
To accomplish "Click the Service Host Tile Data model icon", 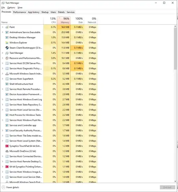I will (7, 136).
